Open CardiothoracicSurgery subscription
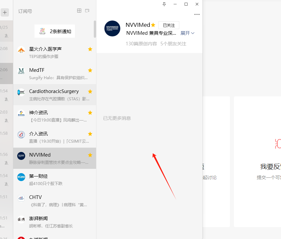The height and width of the screenshot is (239, 281). pyautogui.click(x=55, y=95)
